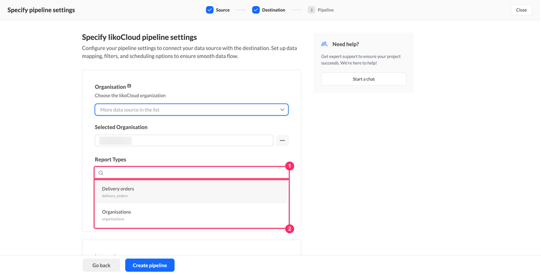Focus the Report Types search field

191,173
